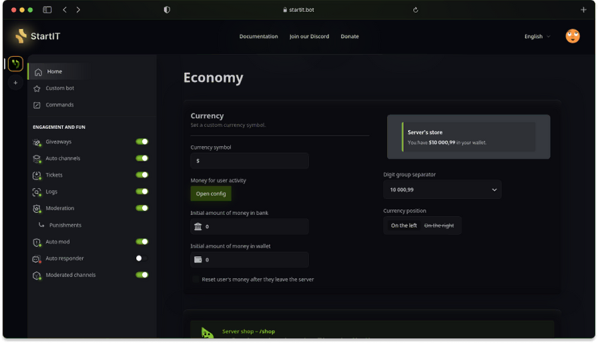Click the Home house icon
This screenshot has height=343, width=598.
[38, 71]
